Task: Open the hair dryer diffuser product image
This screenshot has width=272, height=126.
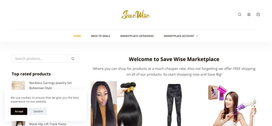Action: [232, 105]
